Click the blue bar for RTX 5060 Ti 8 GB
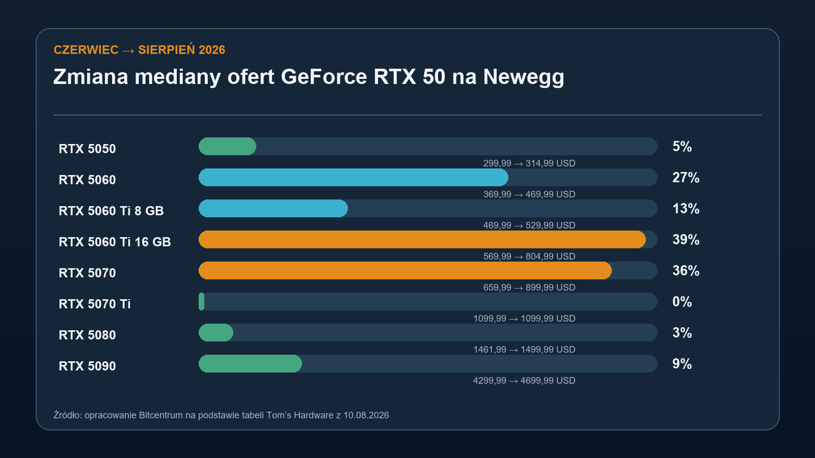 pyautogui.click(x=273, y=208)
